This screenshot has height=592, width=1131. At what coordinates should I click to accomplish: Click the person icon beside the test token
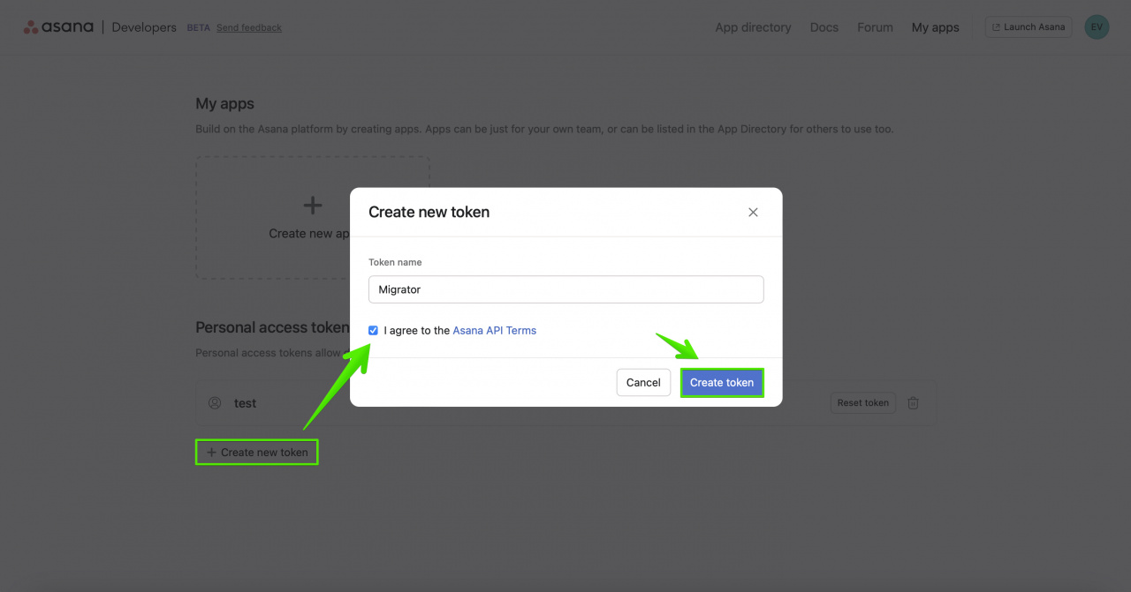click(x=214, y=402)
